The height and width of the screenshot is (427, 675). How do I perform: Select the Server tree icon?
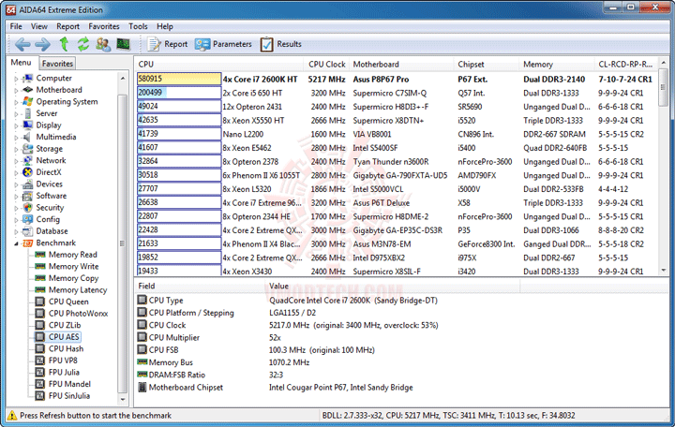(x=28, y=113)
